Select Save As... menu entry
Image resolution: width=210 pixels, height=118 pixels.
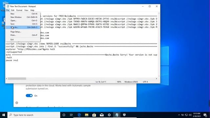point(23,27)
